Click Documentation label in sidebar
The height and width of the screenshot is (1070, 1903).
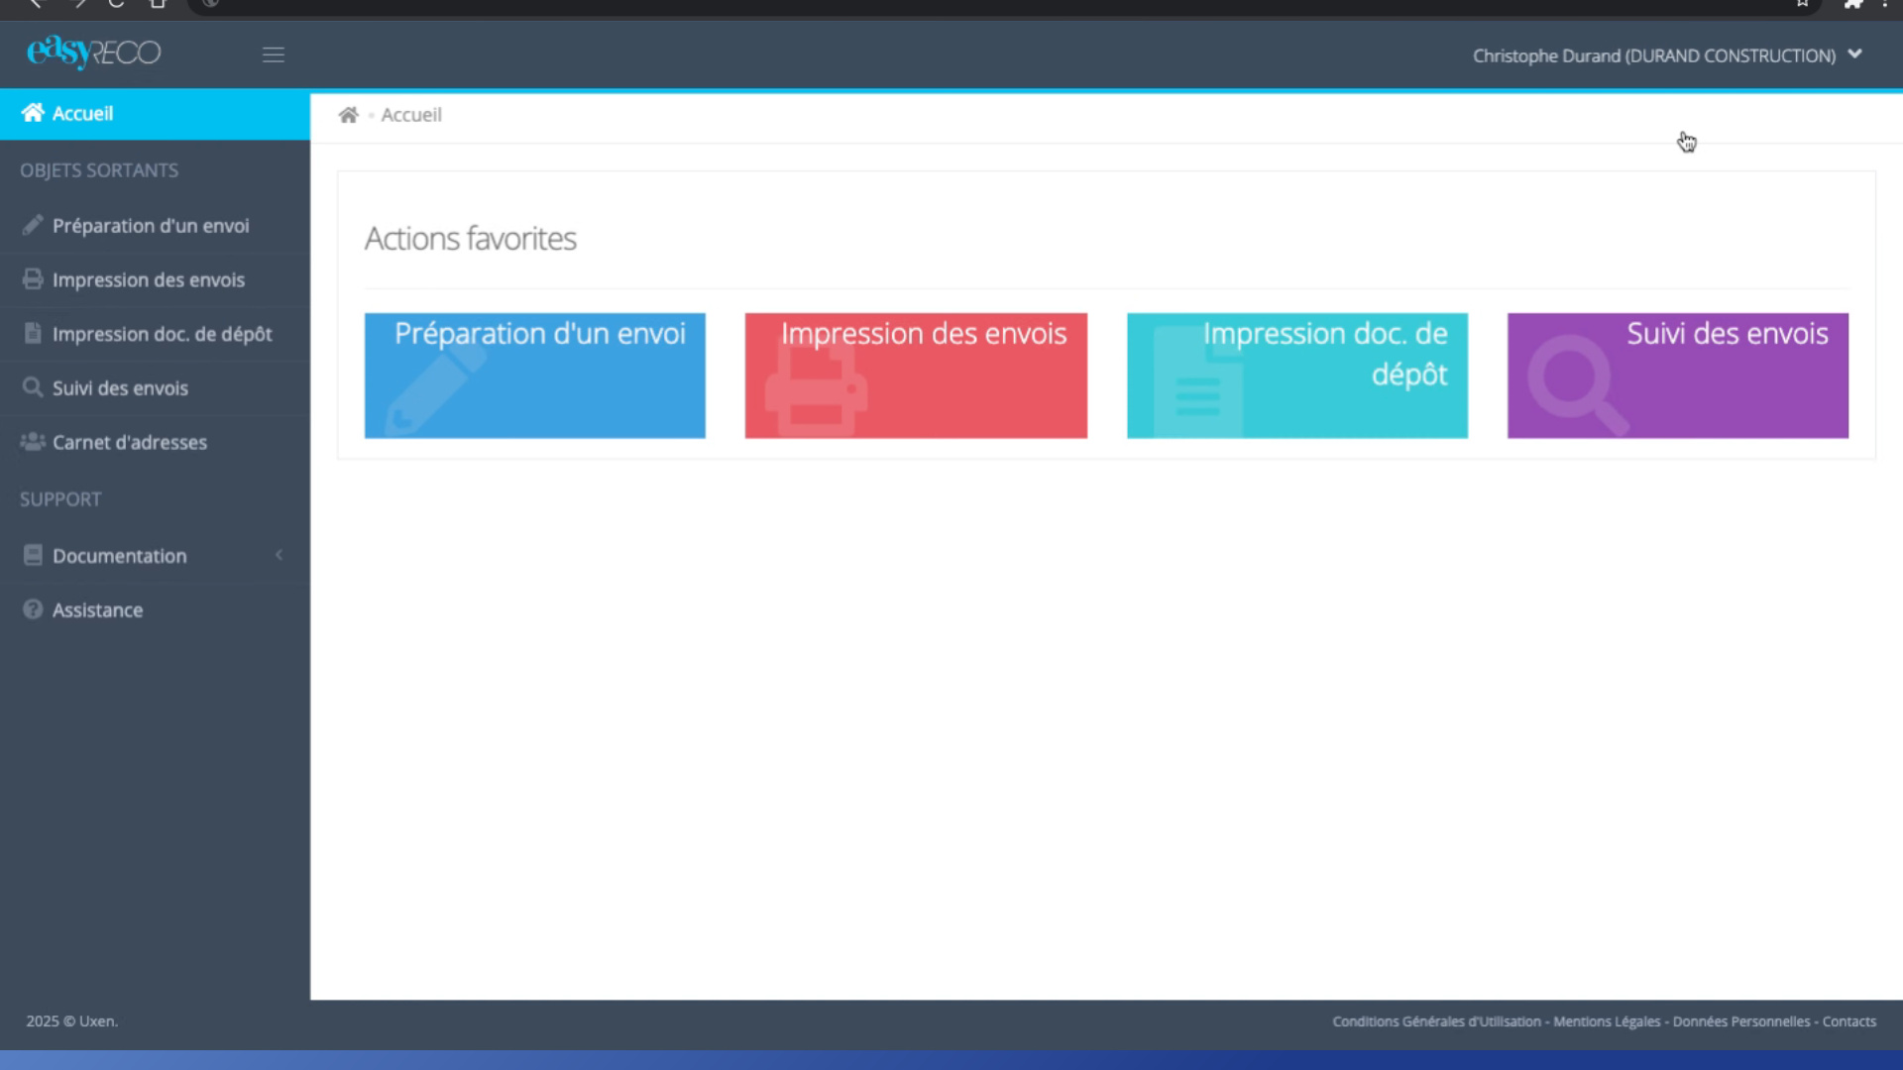(119, 556)
